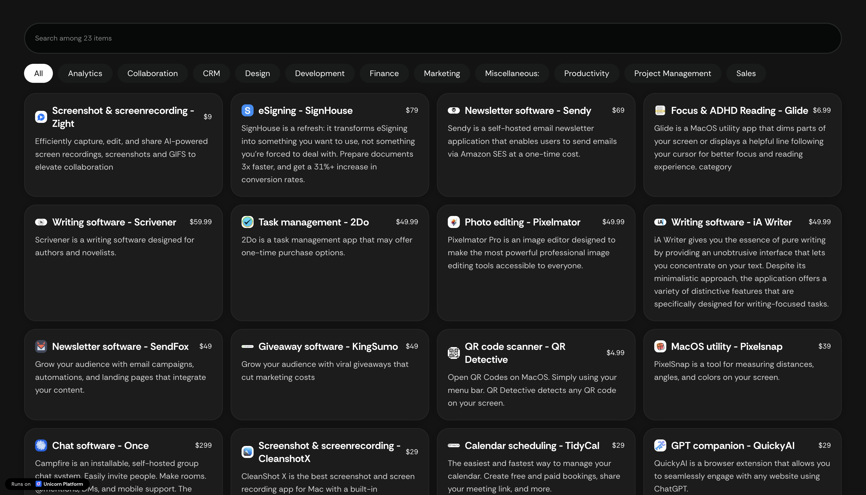Click the TidyCal logo icon

(454, 445)
